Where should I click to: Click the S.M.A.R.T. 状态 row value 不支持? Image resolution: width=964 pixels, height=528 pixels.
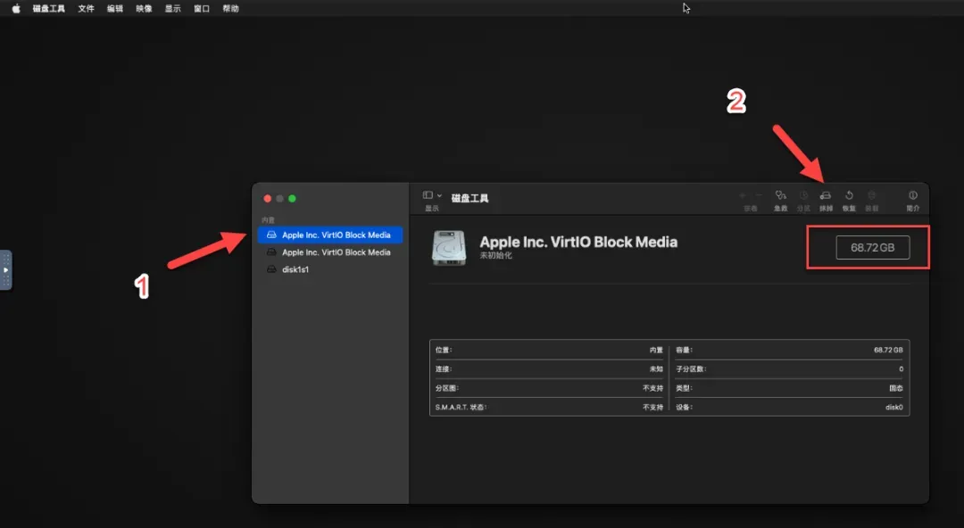pos(652,407)
